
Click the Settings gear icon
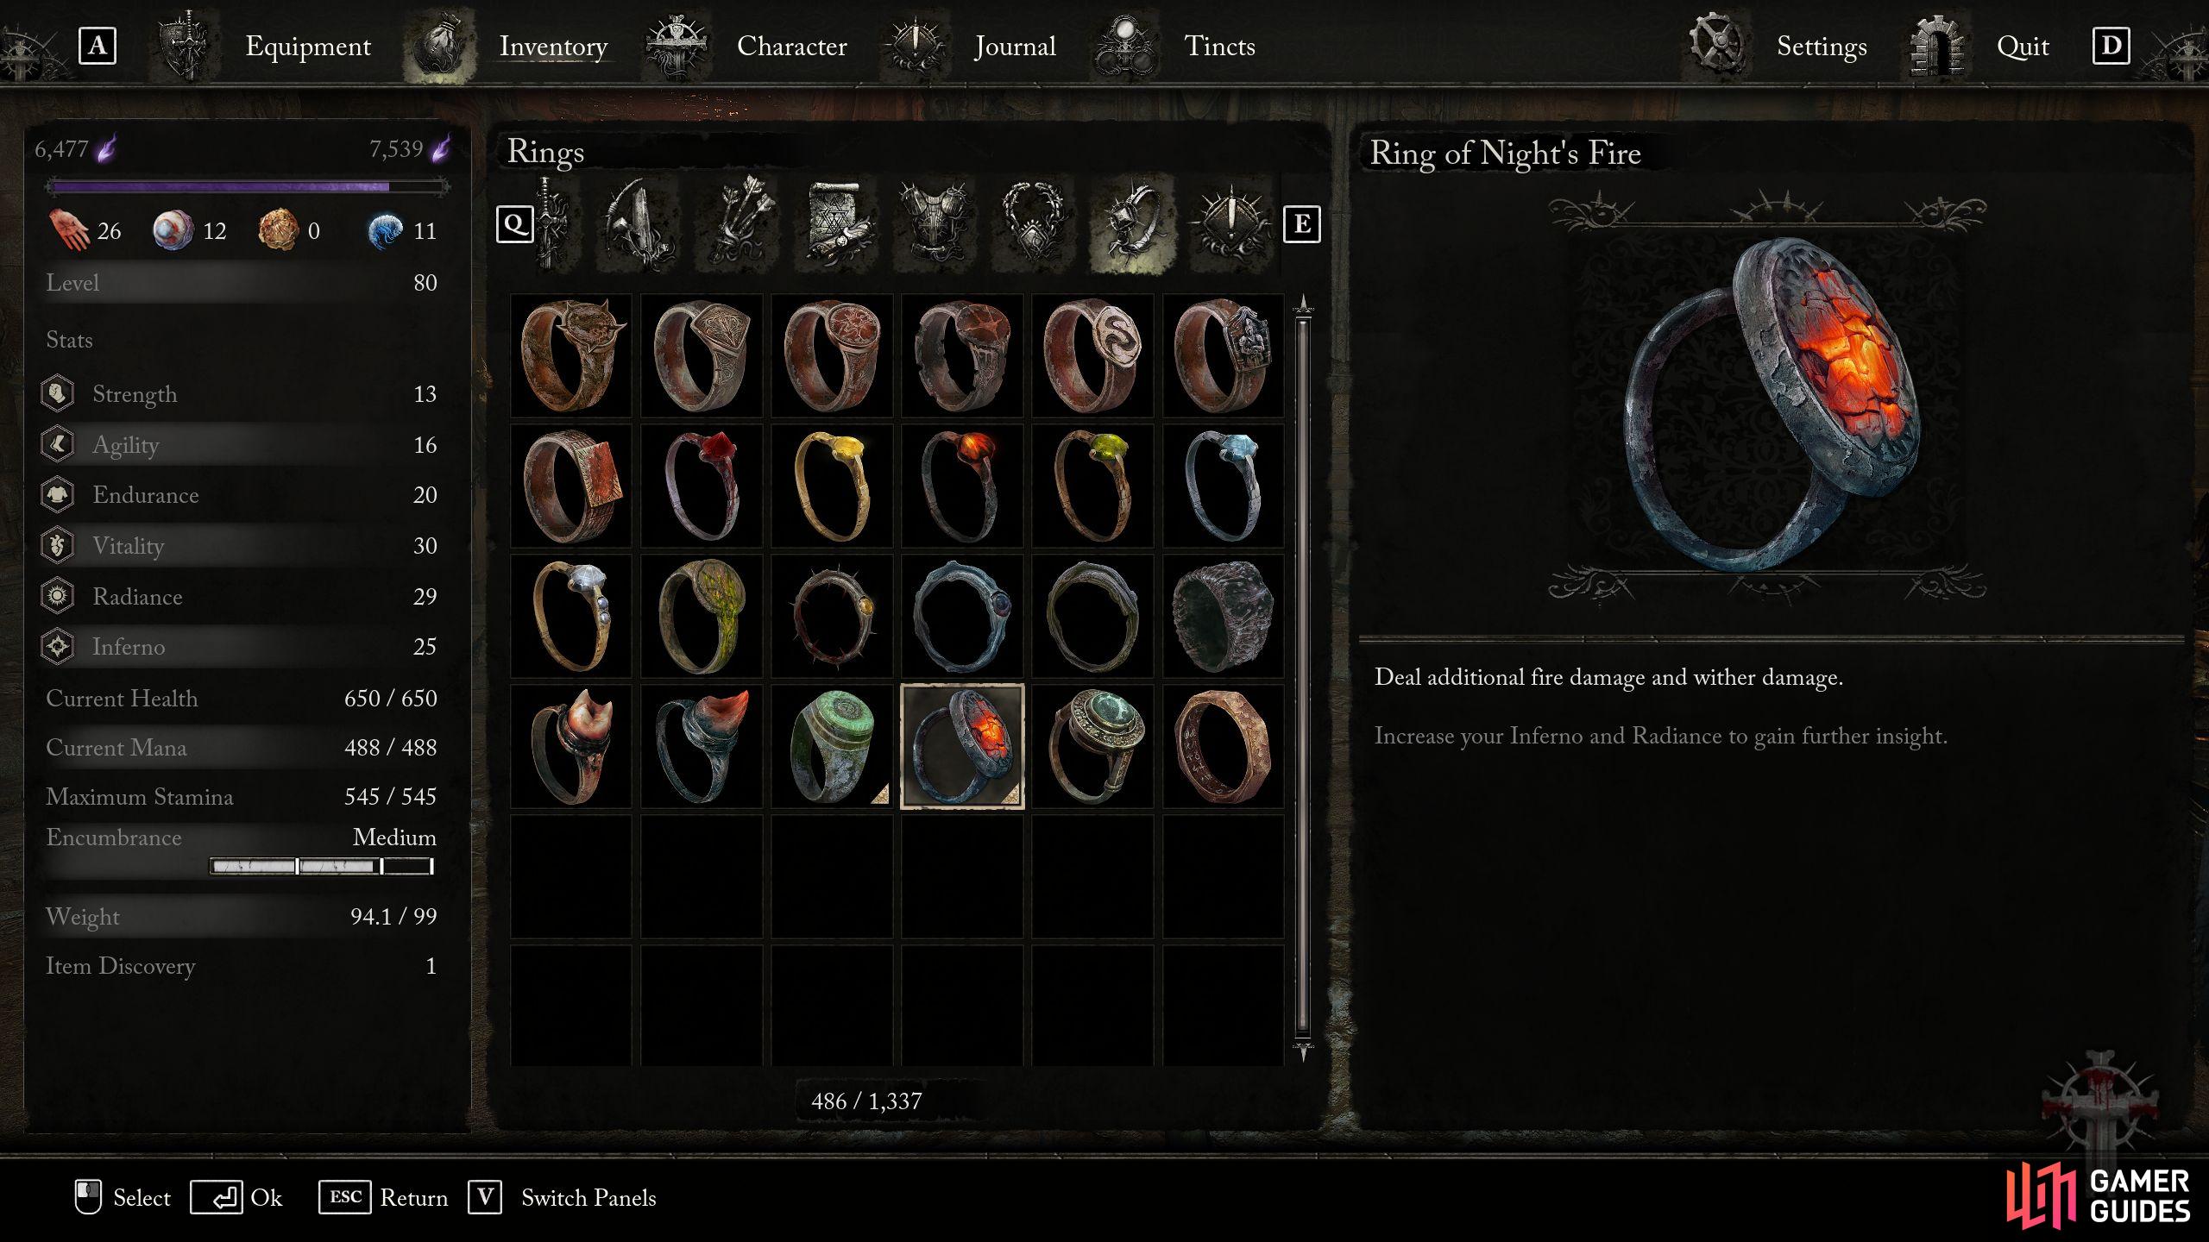point(1716,45)
